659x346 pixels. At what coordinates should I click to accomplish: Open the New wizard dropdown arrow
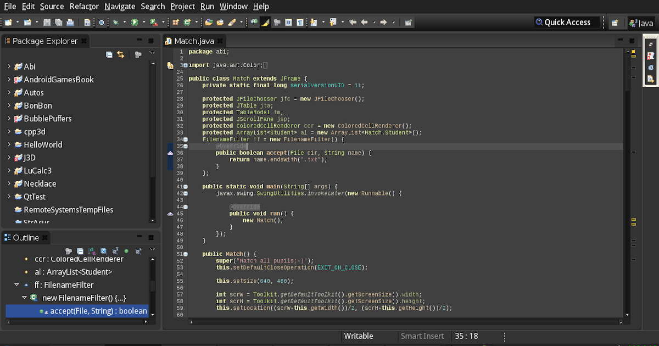[16, 22]
